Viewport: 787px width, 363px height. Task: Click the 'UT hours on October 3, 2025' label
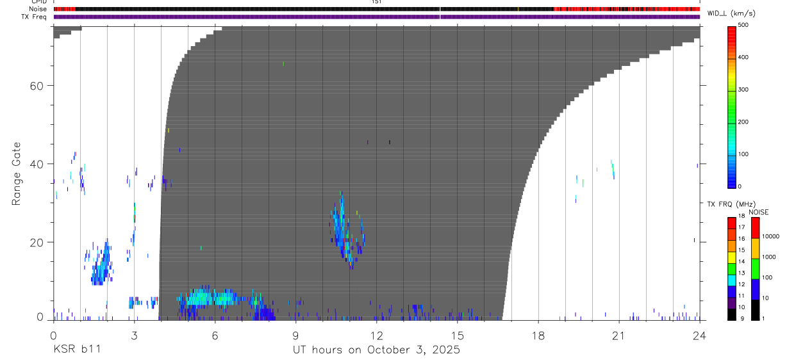376,350
